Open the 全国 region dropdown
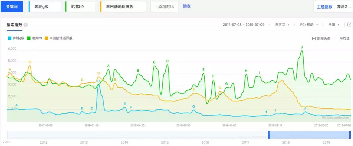The height and width of the screenshot is (146, 353). click(x=334, y=25)
